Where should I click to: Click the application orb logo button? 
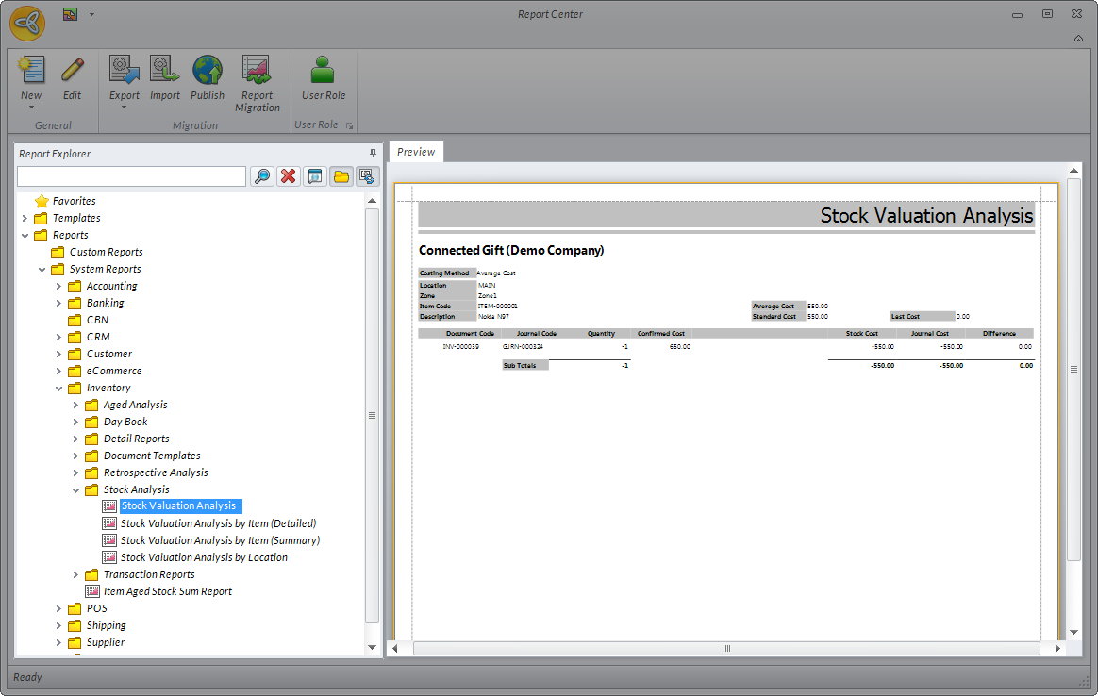pyautogui.click(x=27, y=23)
